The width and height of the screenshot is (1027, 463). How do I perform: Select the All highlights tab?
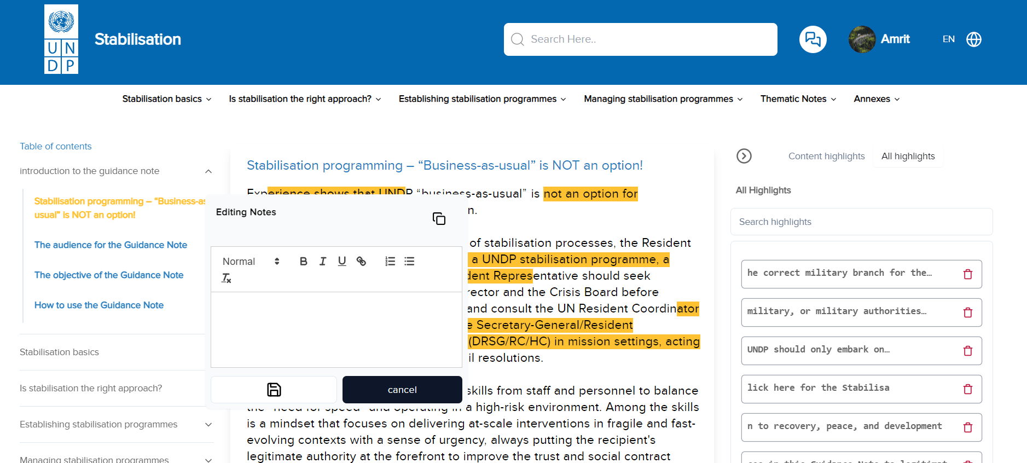(x=908, y=156)
